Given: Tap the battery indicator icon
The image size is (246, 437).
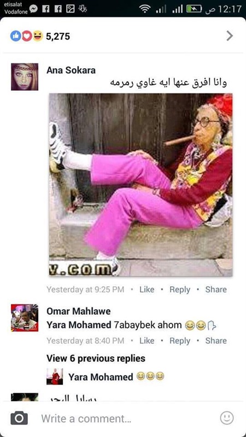Looking at the screenshot, I should click(x=194, y=9).
